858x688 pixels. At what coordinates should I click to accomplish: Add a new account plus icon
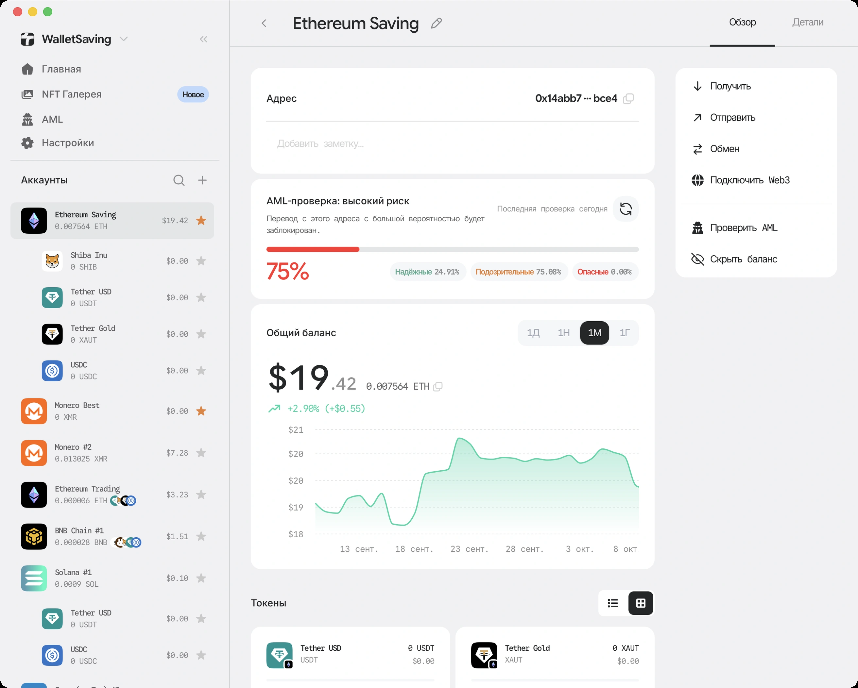[x=202, y=180]
